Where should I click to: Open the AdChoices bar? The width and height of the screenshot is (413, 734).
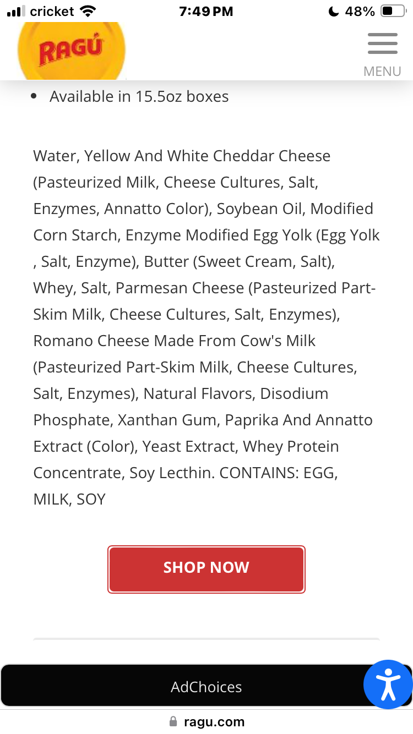[x=206, y=687]
